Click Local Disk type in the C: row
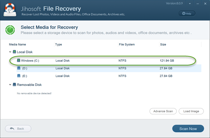 coord(63,60)
